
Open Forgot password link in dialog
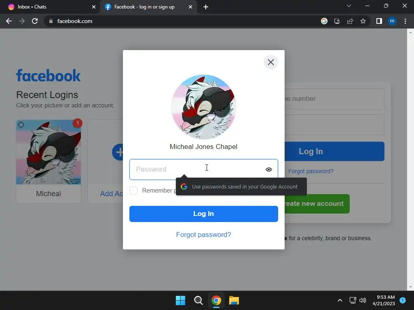[204, 235]
